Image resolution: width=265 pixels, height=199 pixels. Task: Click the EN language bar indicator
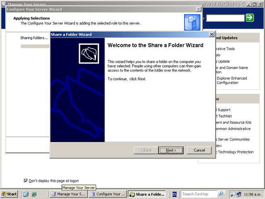[x=175, y=194]
